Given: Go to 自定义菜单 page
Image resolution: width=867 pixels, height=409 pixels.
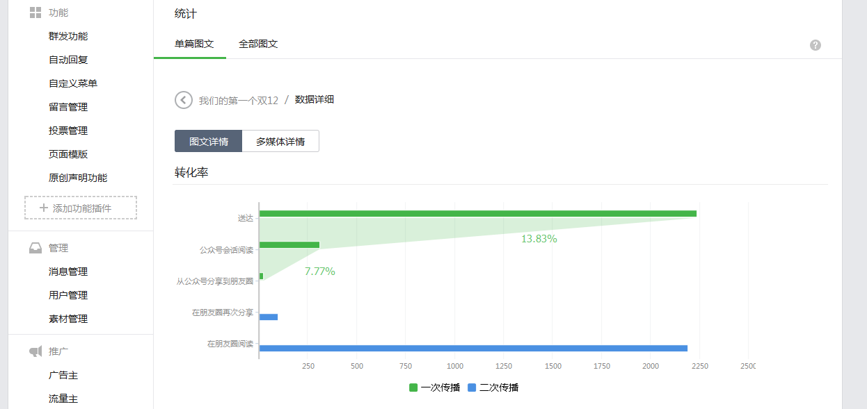Looking at the screenshot, I should point(73,83).
